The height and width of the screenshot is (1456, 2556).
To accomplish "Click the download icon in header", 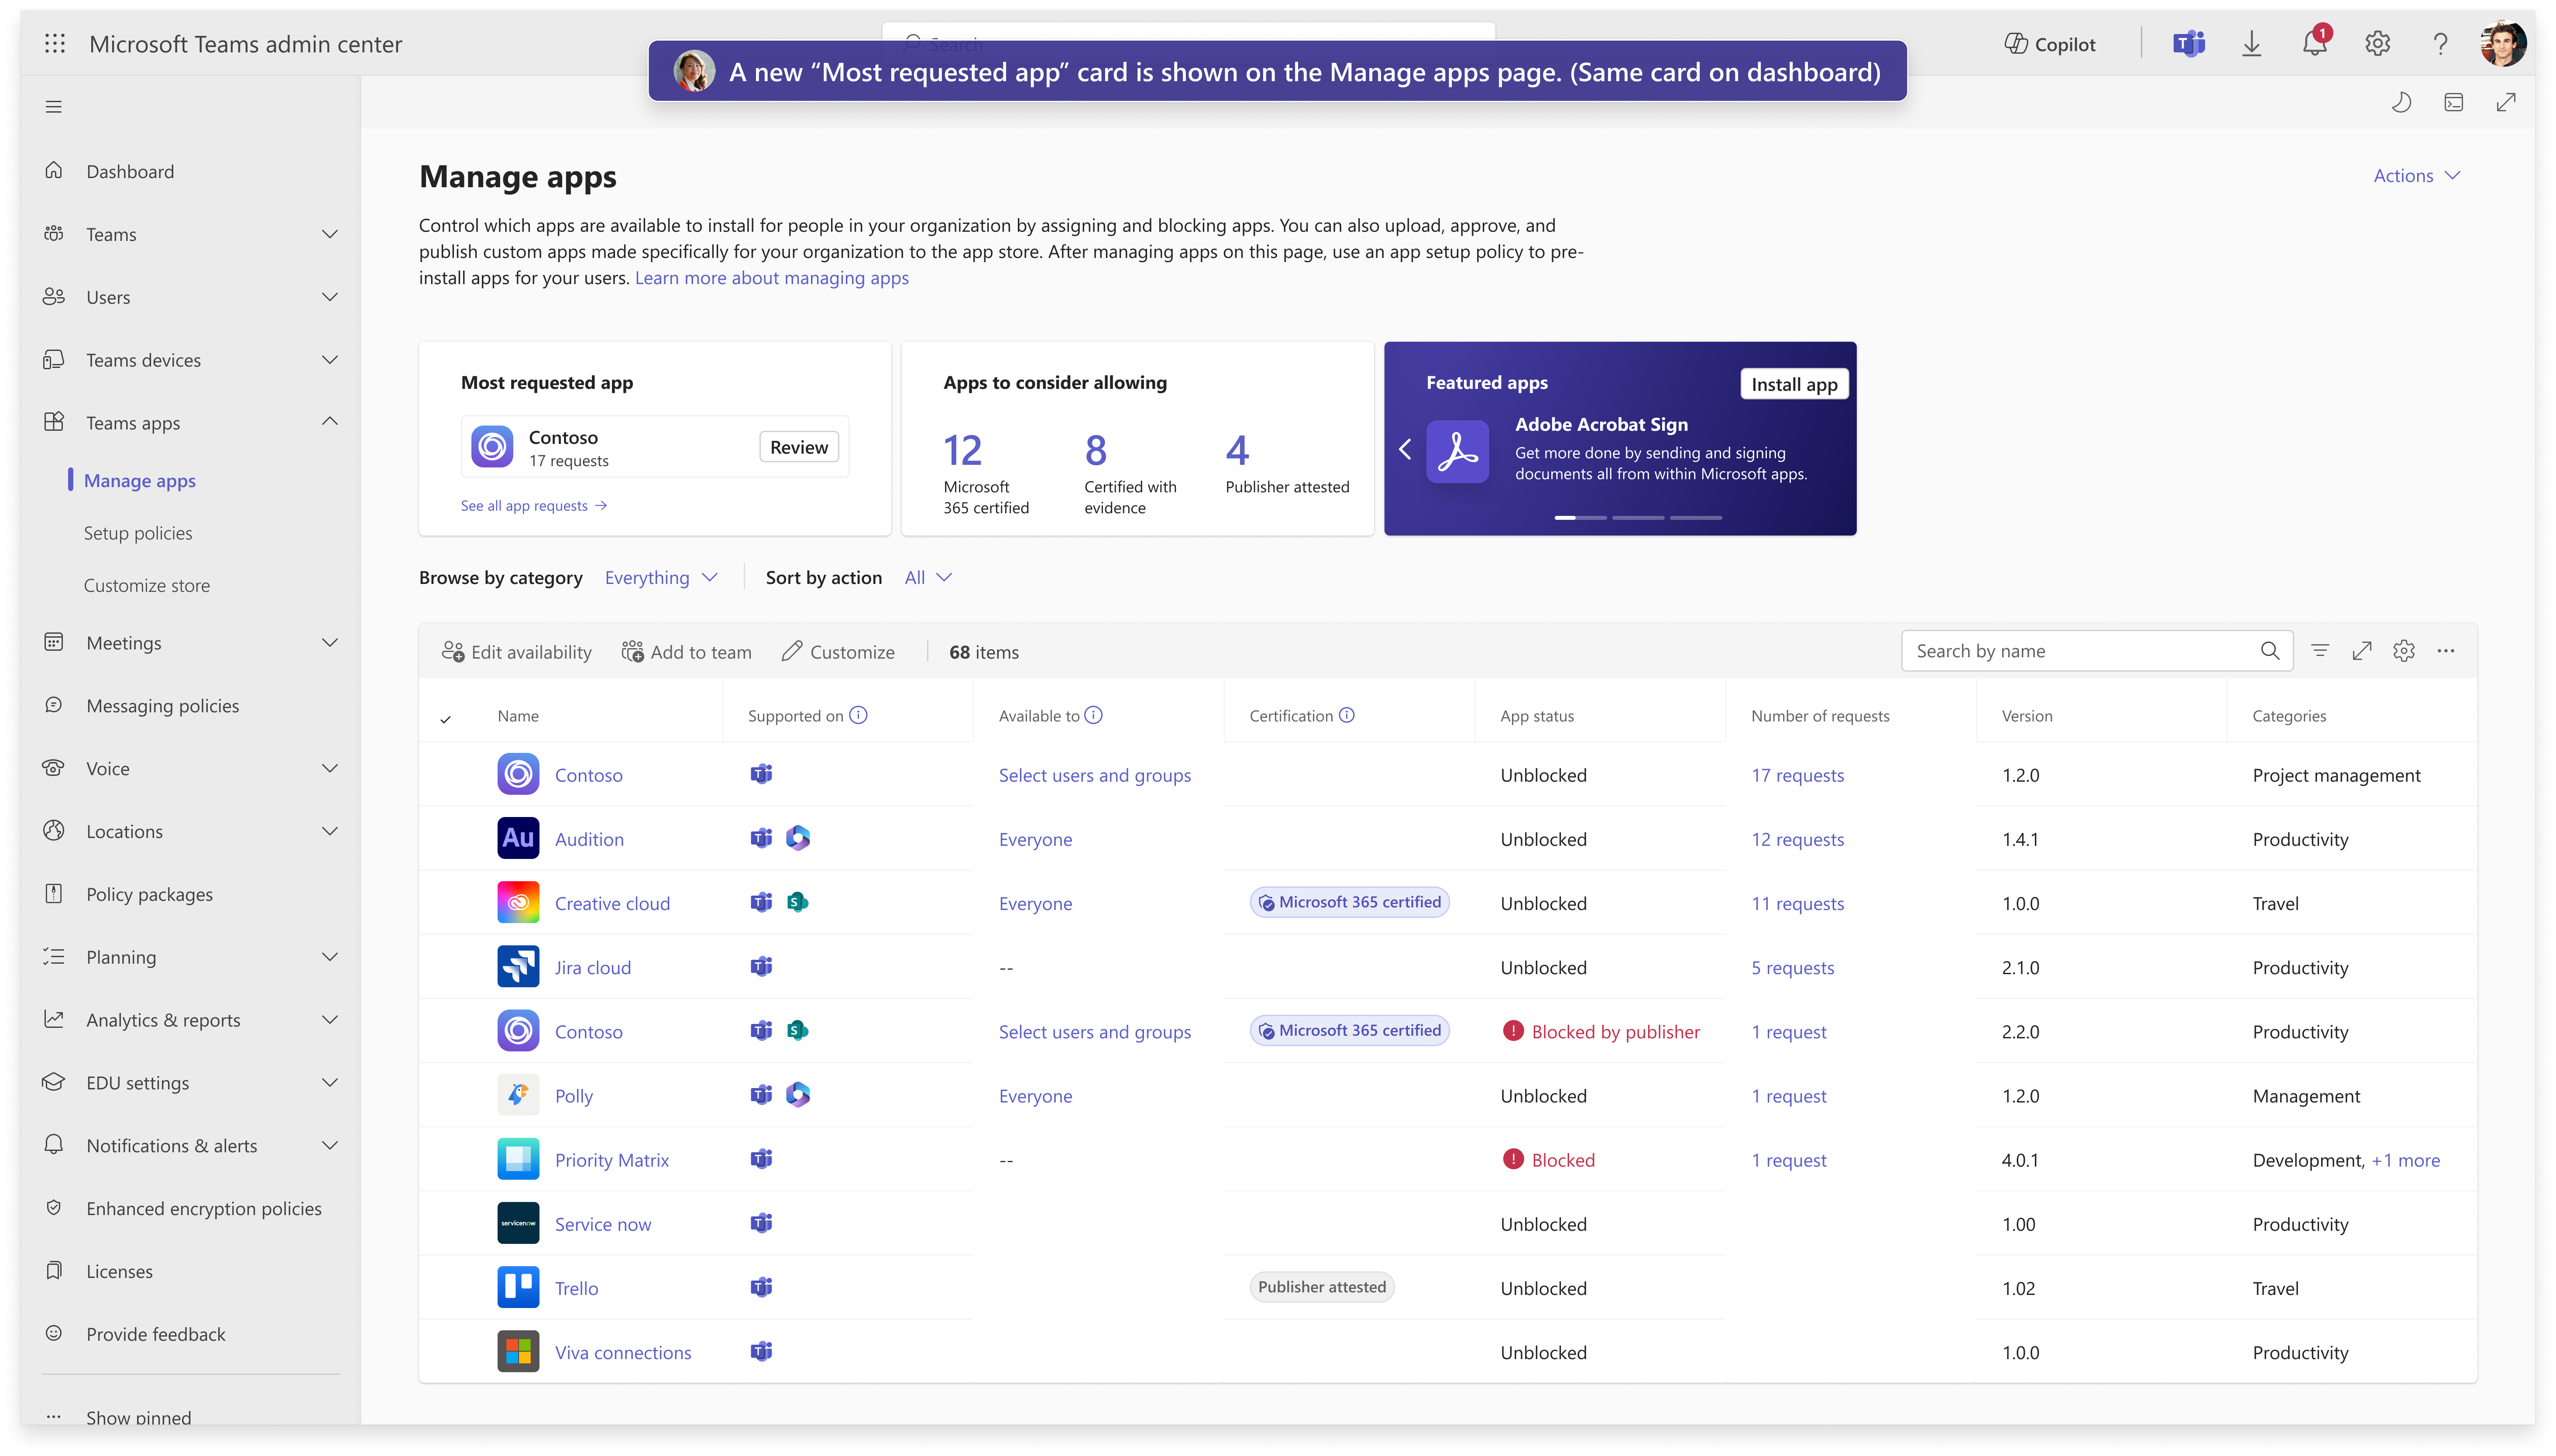I will [x=2251, y=44].
